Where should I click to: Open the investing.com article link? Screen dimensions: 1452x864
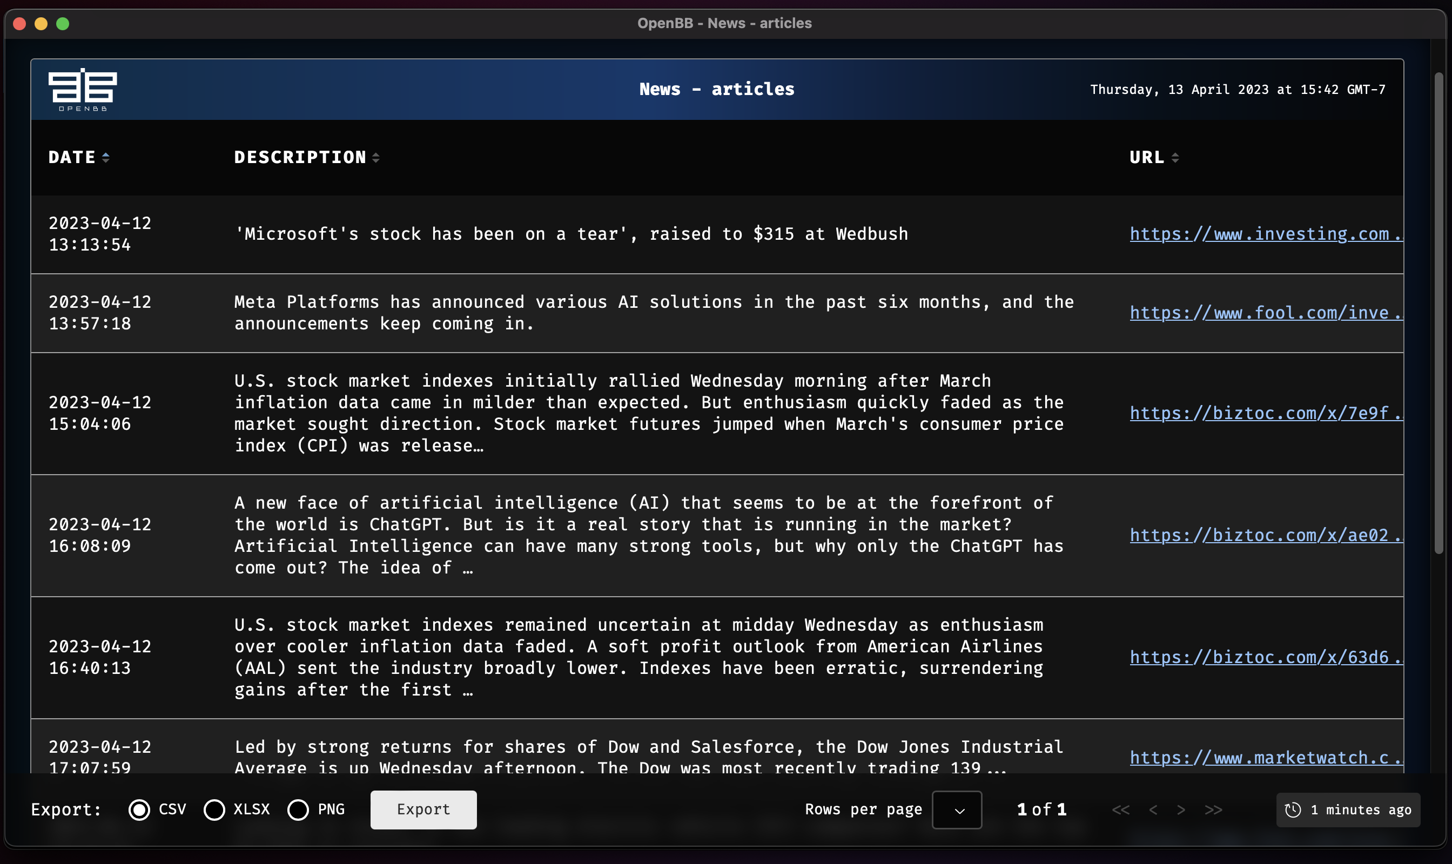click(x=1266, y=234)
